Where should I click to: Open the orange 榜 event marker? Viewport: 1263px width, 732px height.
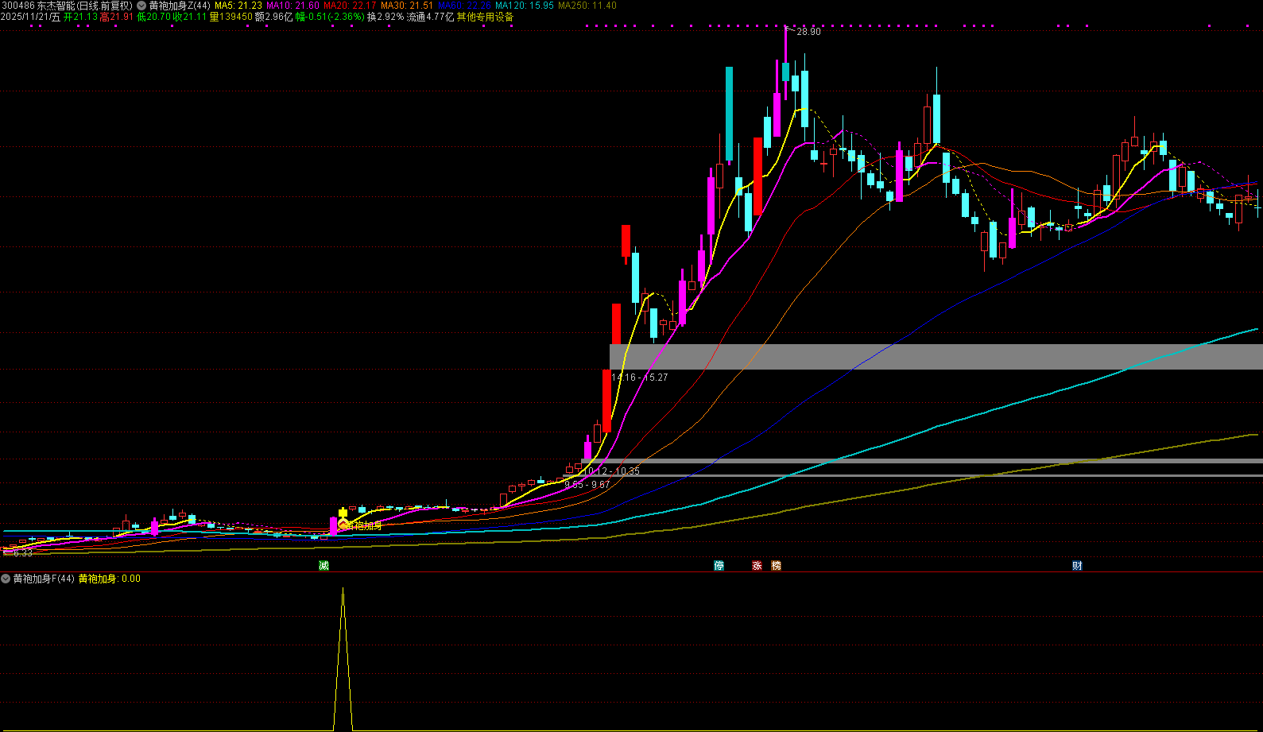click(x=777, y=566)
